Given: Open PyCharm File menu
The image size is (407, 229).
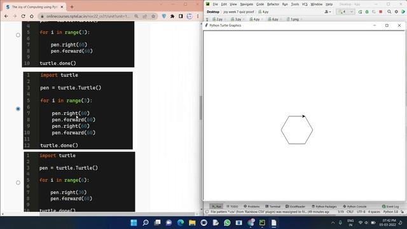Looking at the screenshot, I should point(215,4).
